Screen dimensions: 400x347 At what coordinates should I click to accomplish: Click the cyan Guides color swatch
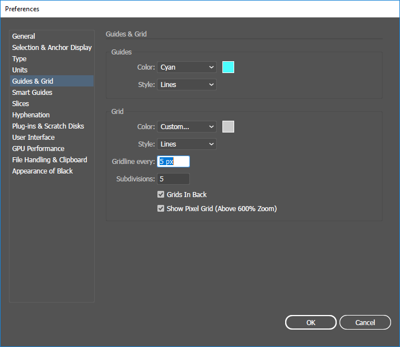(229, 67)
